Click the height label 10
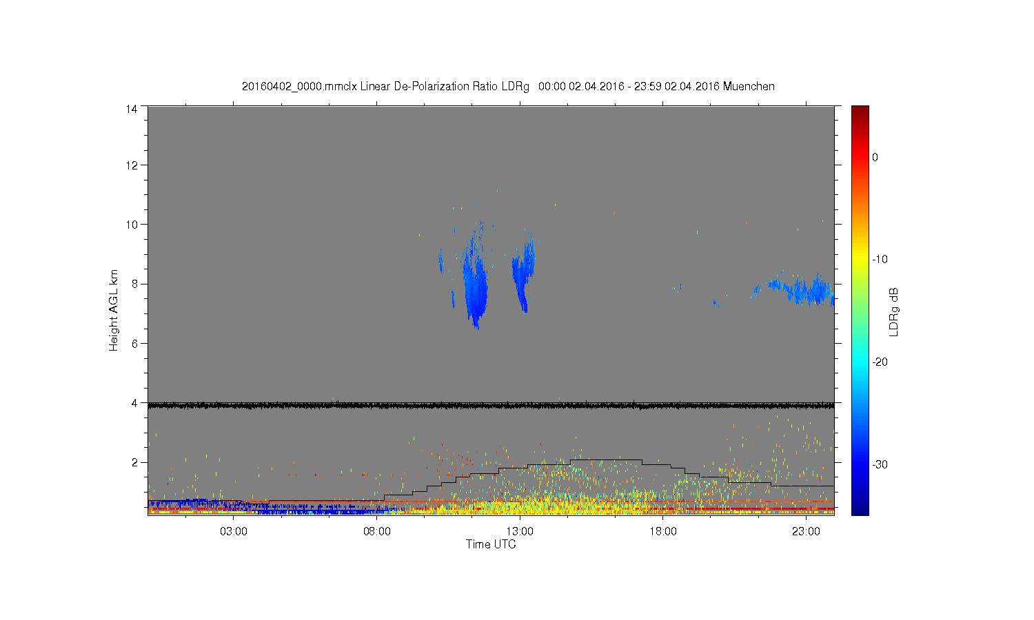The height and width of the screenshot is (620, 1034). [132, 225]
